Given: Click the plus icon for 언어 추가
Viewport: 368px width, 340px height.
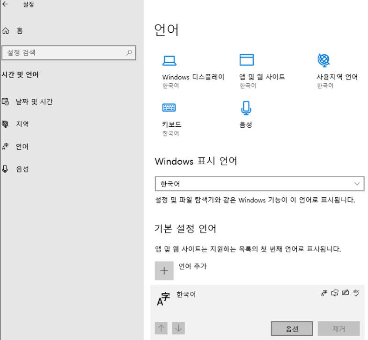Looking at the screenshot, I should coord(164,271).
